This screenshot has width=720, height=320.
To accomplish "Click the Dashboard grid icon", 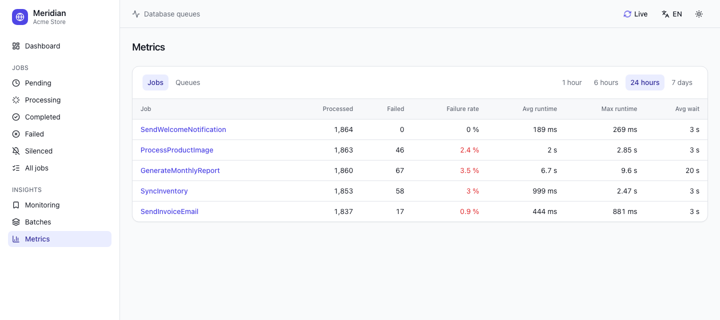I will click(x=16, y=46).
